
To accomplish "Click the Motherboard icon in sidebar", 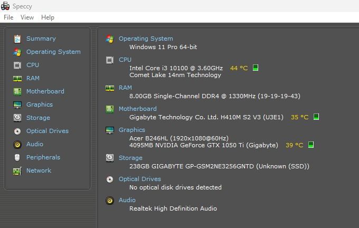I will [x=17, y=91].
